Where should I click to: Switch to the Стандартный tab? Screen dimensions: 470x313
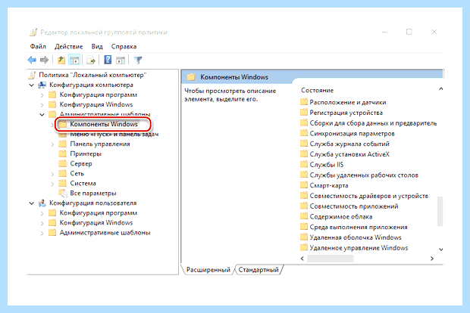tap(258, 270)
